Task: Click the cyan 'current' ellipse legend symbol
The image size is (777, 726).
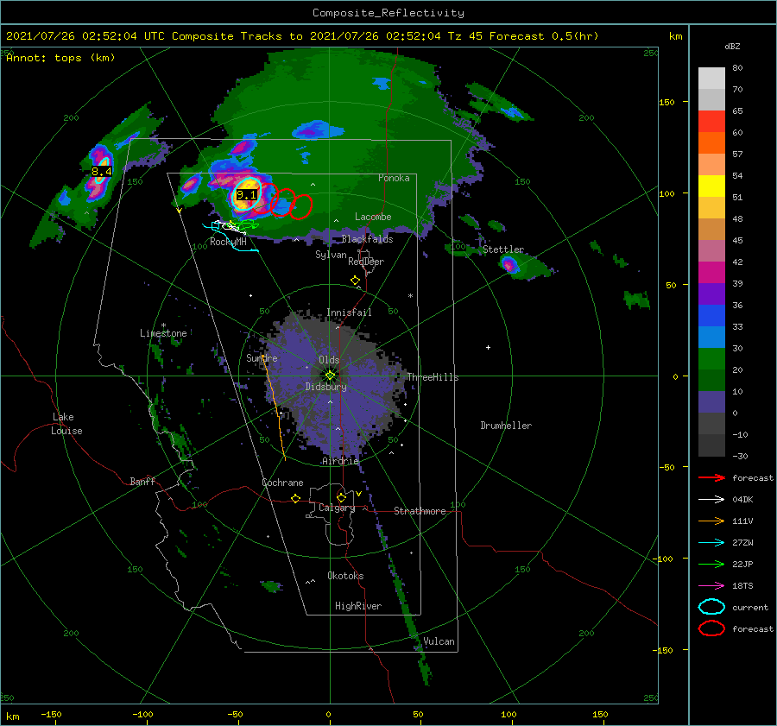Action: click(711, 607)
